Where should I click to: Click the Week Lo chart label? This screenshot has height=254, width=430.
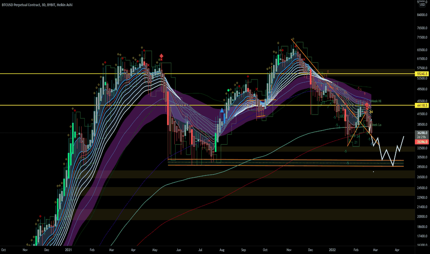click(376, 125)
